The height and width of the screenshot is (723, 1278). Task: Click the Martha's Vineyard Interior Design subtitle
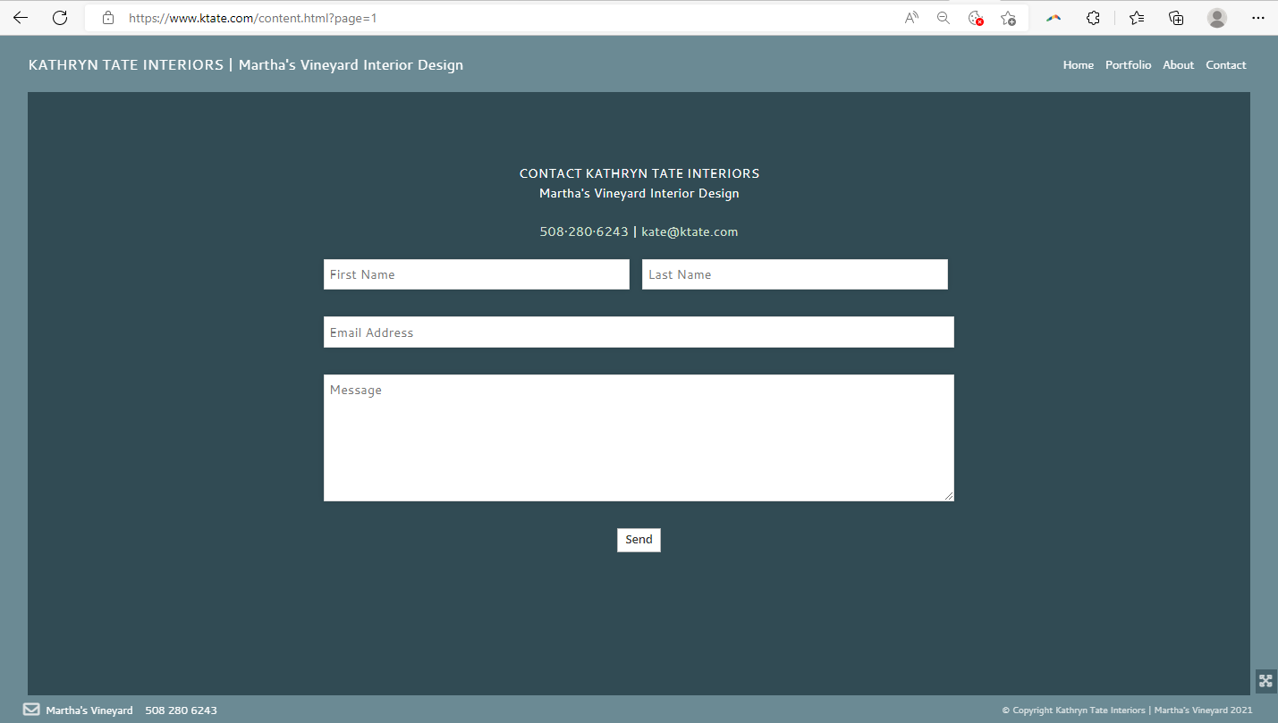[x=639, y=194]
